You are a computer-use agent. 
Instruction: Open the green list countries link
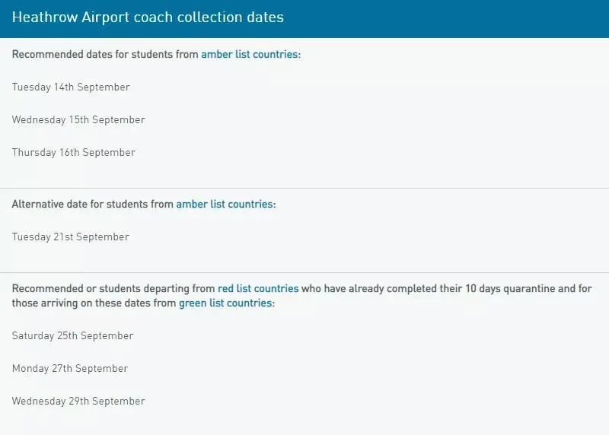coord(225,303)
